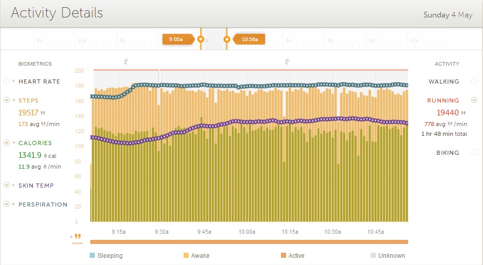Disable the Perspiration biometric checkbox
Screen dimensions: 483x265
coord(6,204)
